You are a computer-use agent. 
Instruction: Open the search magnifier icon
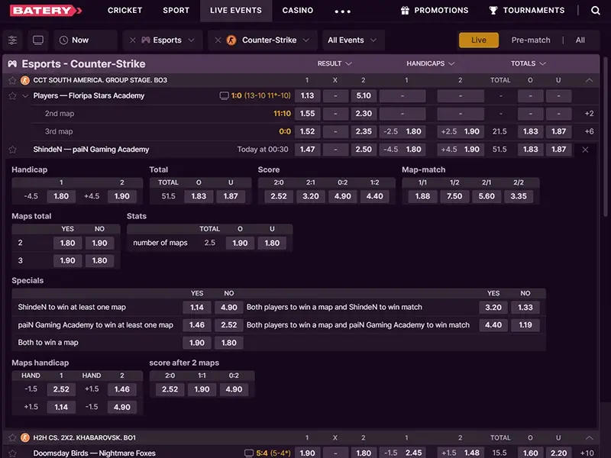[596, 11]
